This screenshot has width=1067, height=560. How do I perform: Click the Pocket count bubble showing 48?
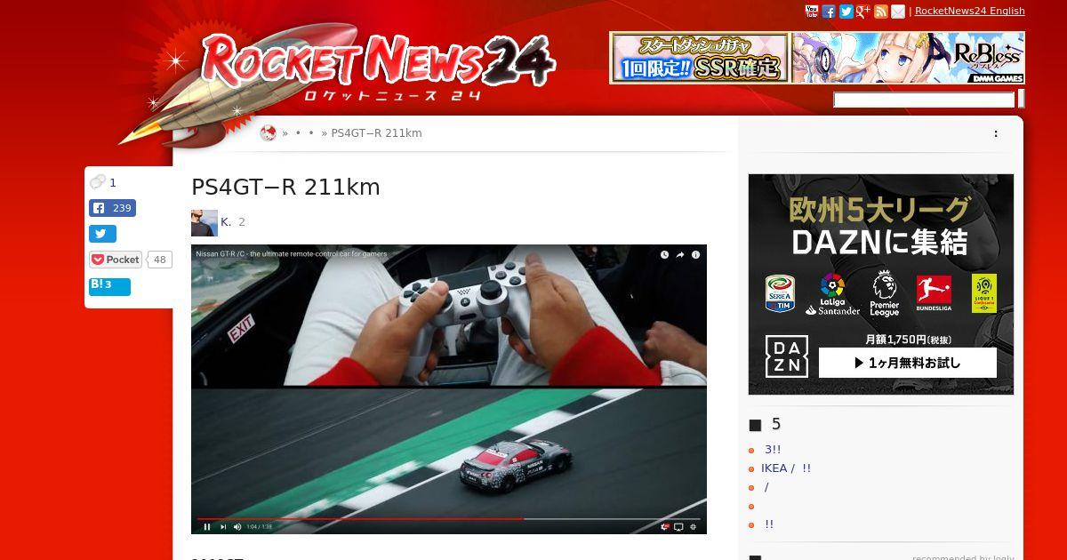tap(159, 260)
